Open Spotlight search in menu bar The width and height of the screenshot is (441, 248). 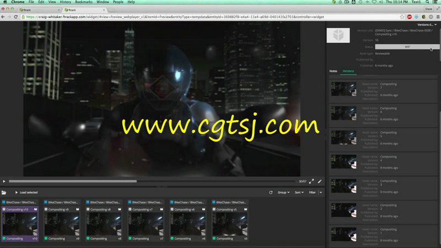[x=427, y=2]
